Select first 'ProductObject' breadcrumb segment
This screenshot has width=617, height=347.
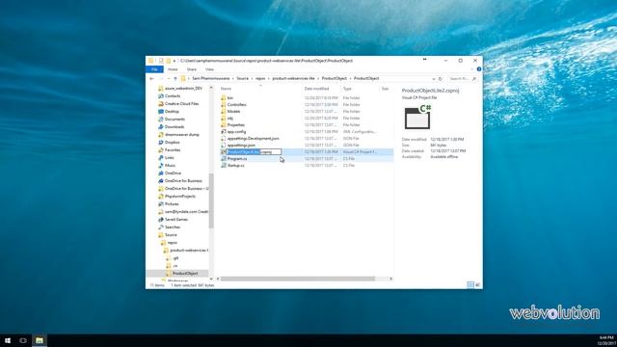(x=335, y=79)
